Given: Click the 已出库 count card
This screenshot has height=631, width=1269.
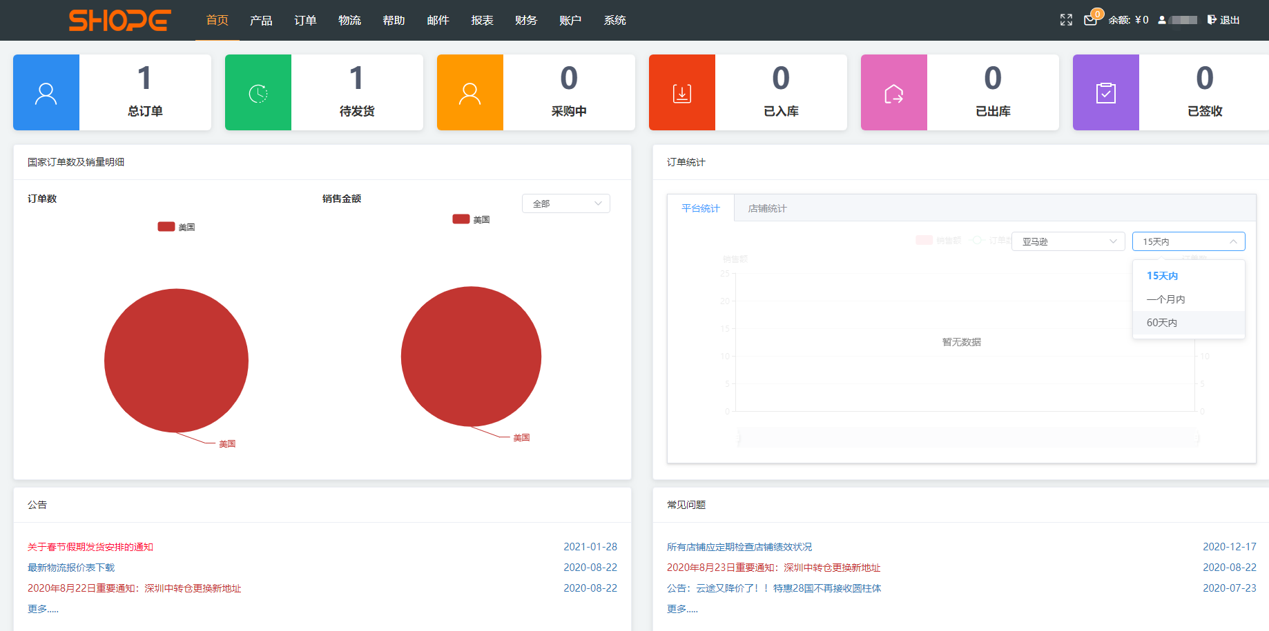Looking at the screenshot, I should (960, 92).
